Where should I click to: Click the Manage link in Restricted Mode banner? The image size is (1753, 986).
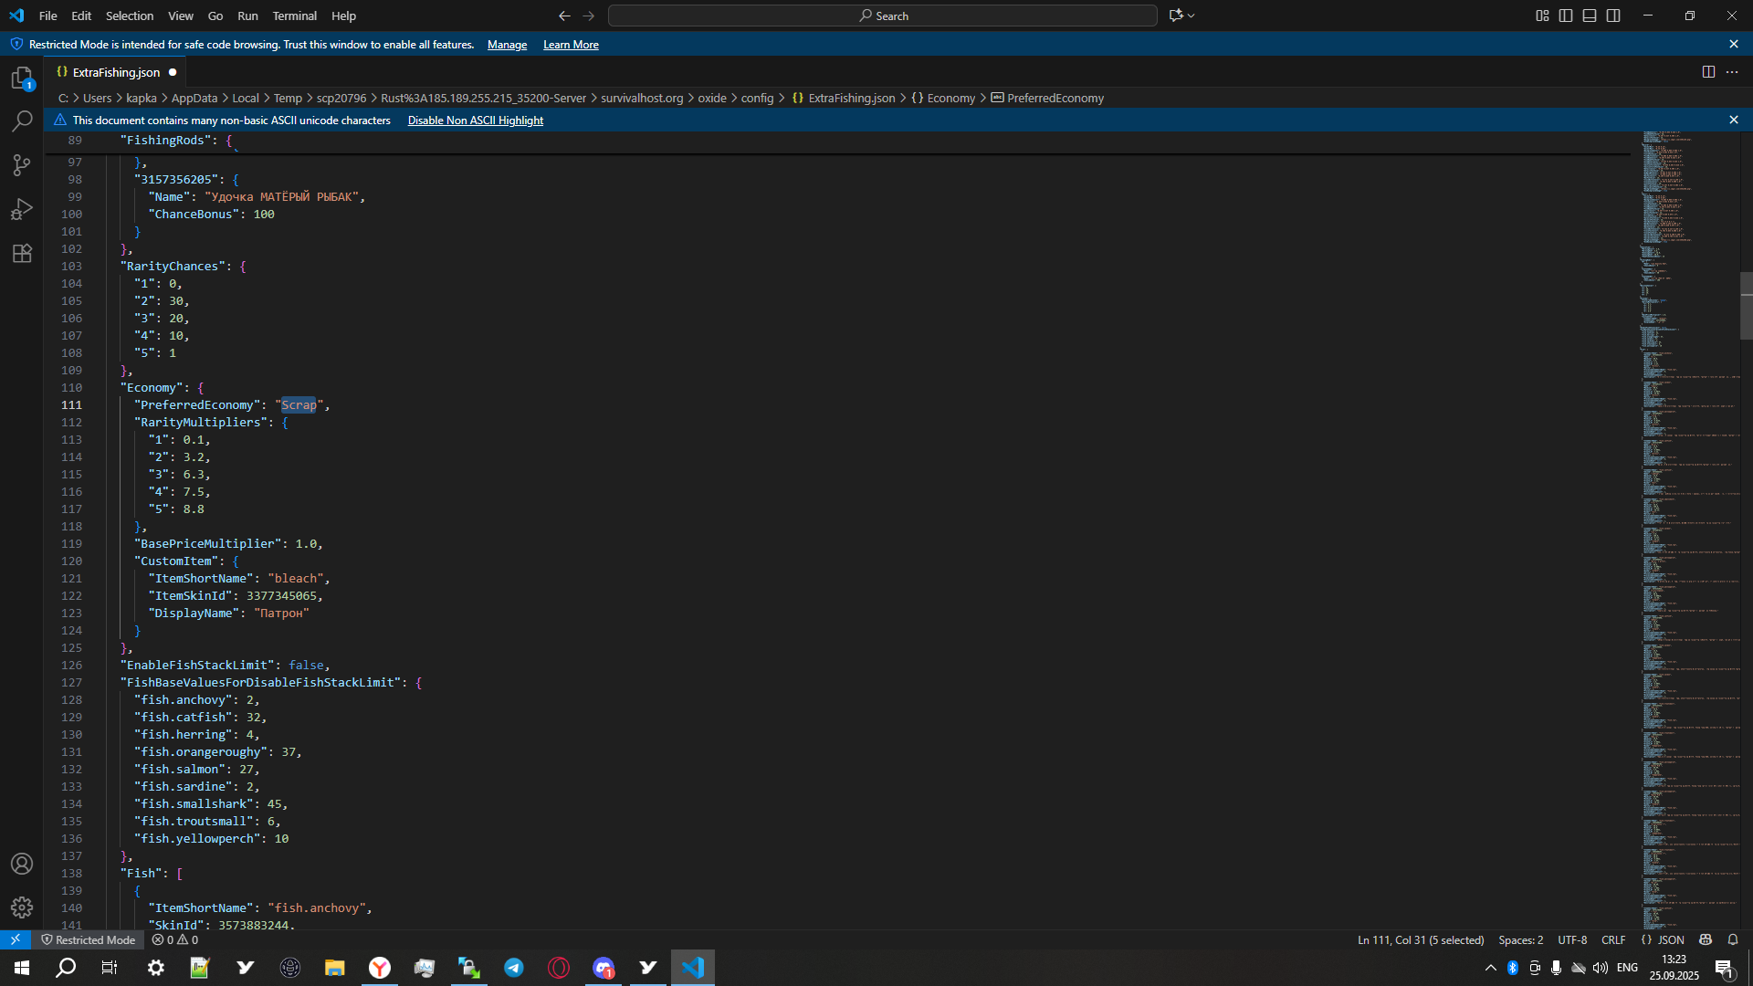(507, 45)
